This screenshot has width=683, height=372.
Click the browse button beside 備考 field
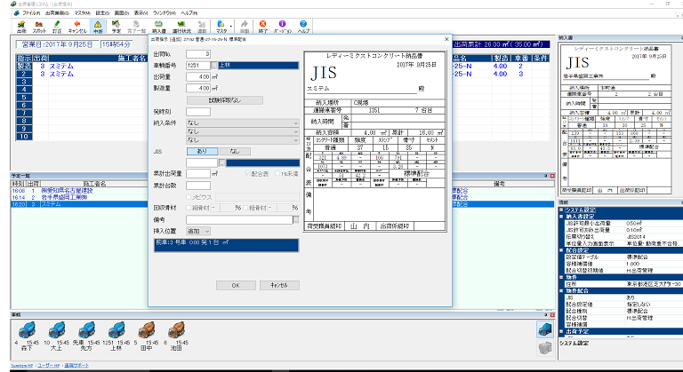coord(296,219)
